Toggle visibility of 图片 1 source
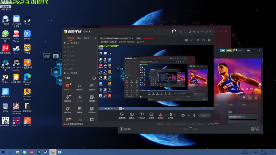 (65, 69)
